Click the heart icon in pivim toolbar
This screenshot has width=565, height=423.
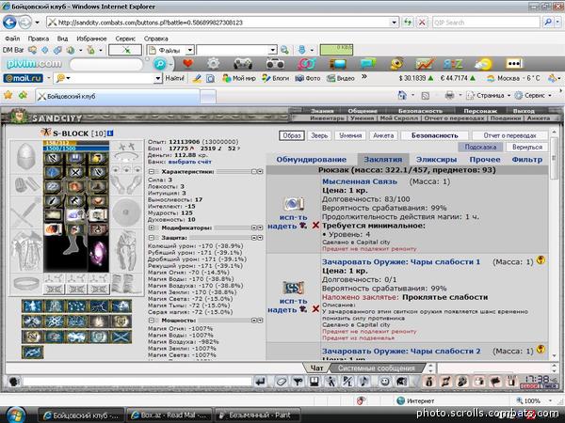click(x=187, y=64)
